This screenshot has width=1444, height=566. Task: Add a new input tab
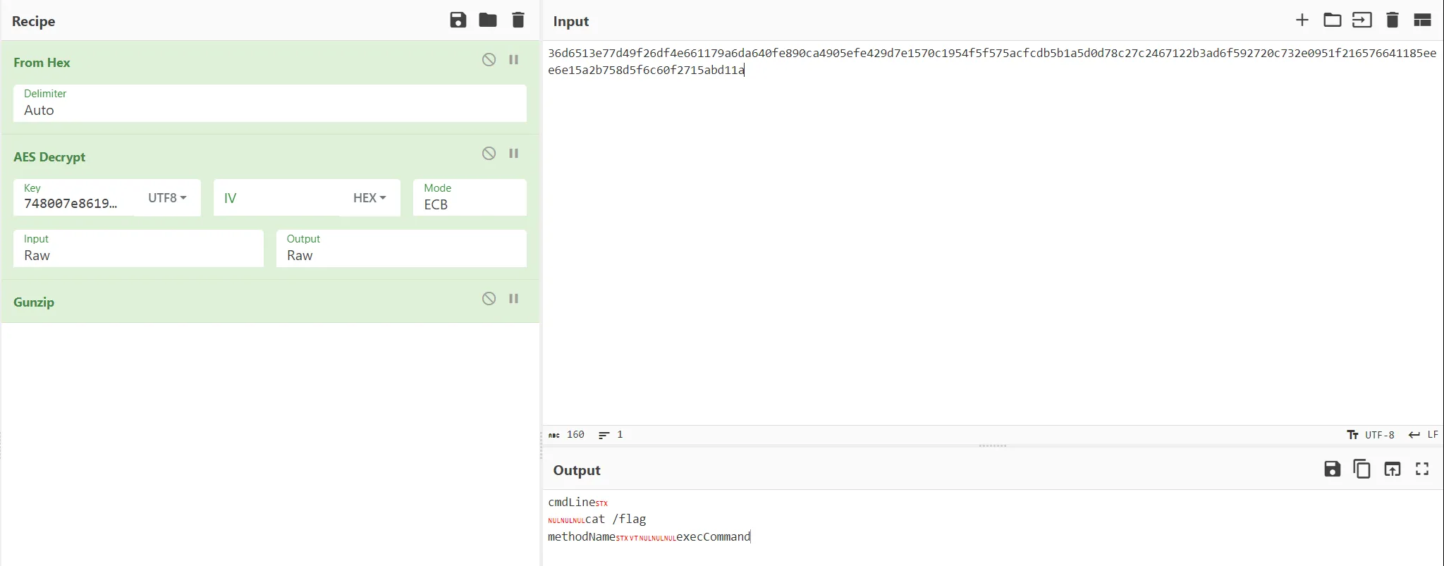point(1302,20)
